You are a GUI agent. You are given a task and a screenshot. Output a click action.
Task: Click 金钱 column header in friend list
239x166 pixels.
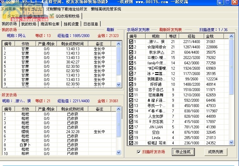(x=214, y=36)
